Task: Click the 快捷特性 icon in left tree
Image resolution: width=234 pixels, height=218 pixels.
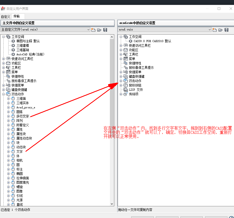Action: tap(8, 76)
